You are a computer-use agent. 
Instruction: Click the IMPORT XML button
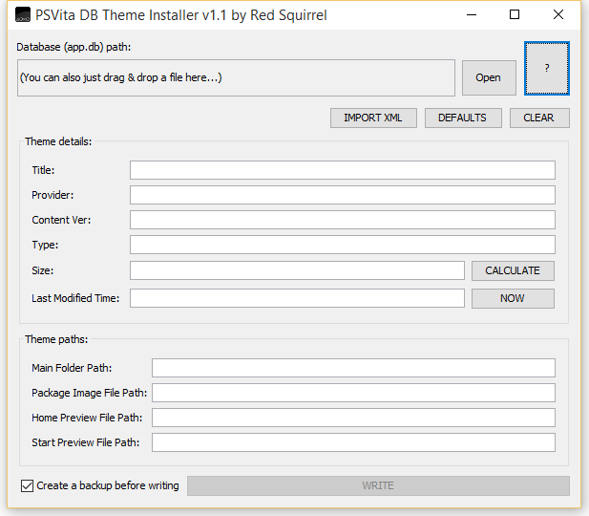(x=373, y=118)
